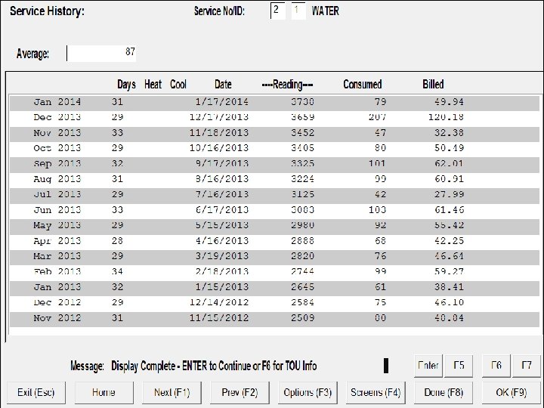Viewport: 544px width, 408px height.
Task: Click the Display Complete message text
Action: pos(214,366)
